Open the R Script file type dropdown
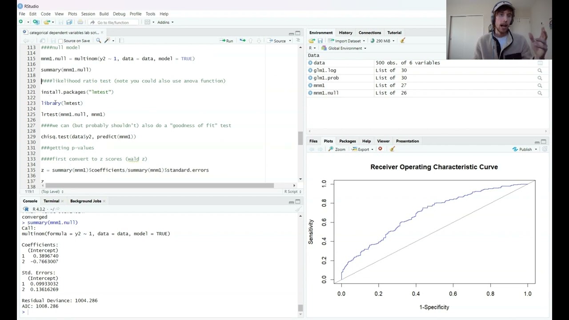 click(x=293, y=192)
